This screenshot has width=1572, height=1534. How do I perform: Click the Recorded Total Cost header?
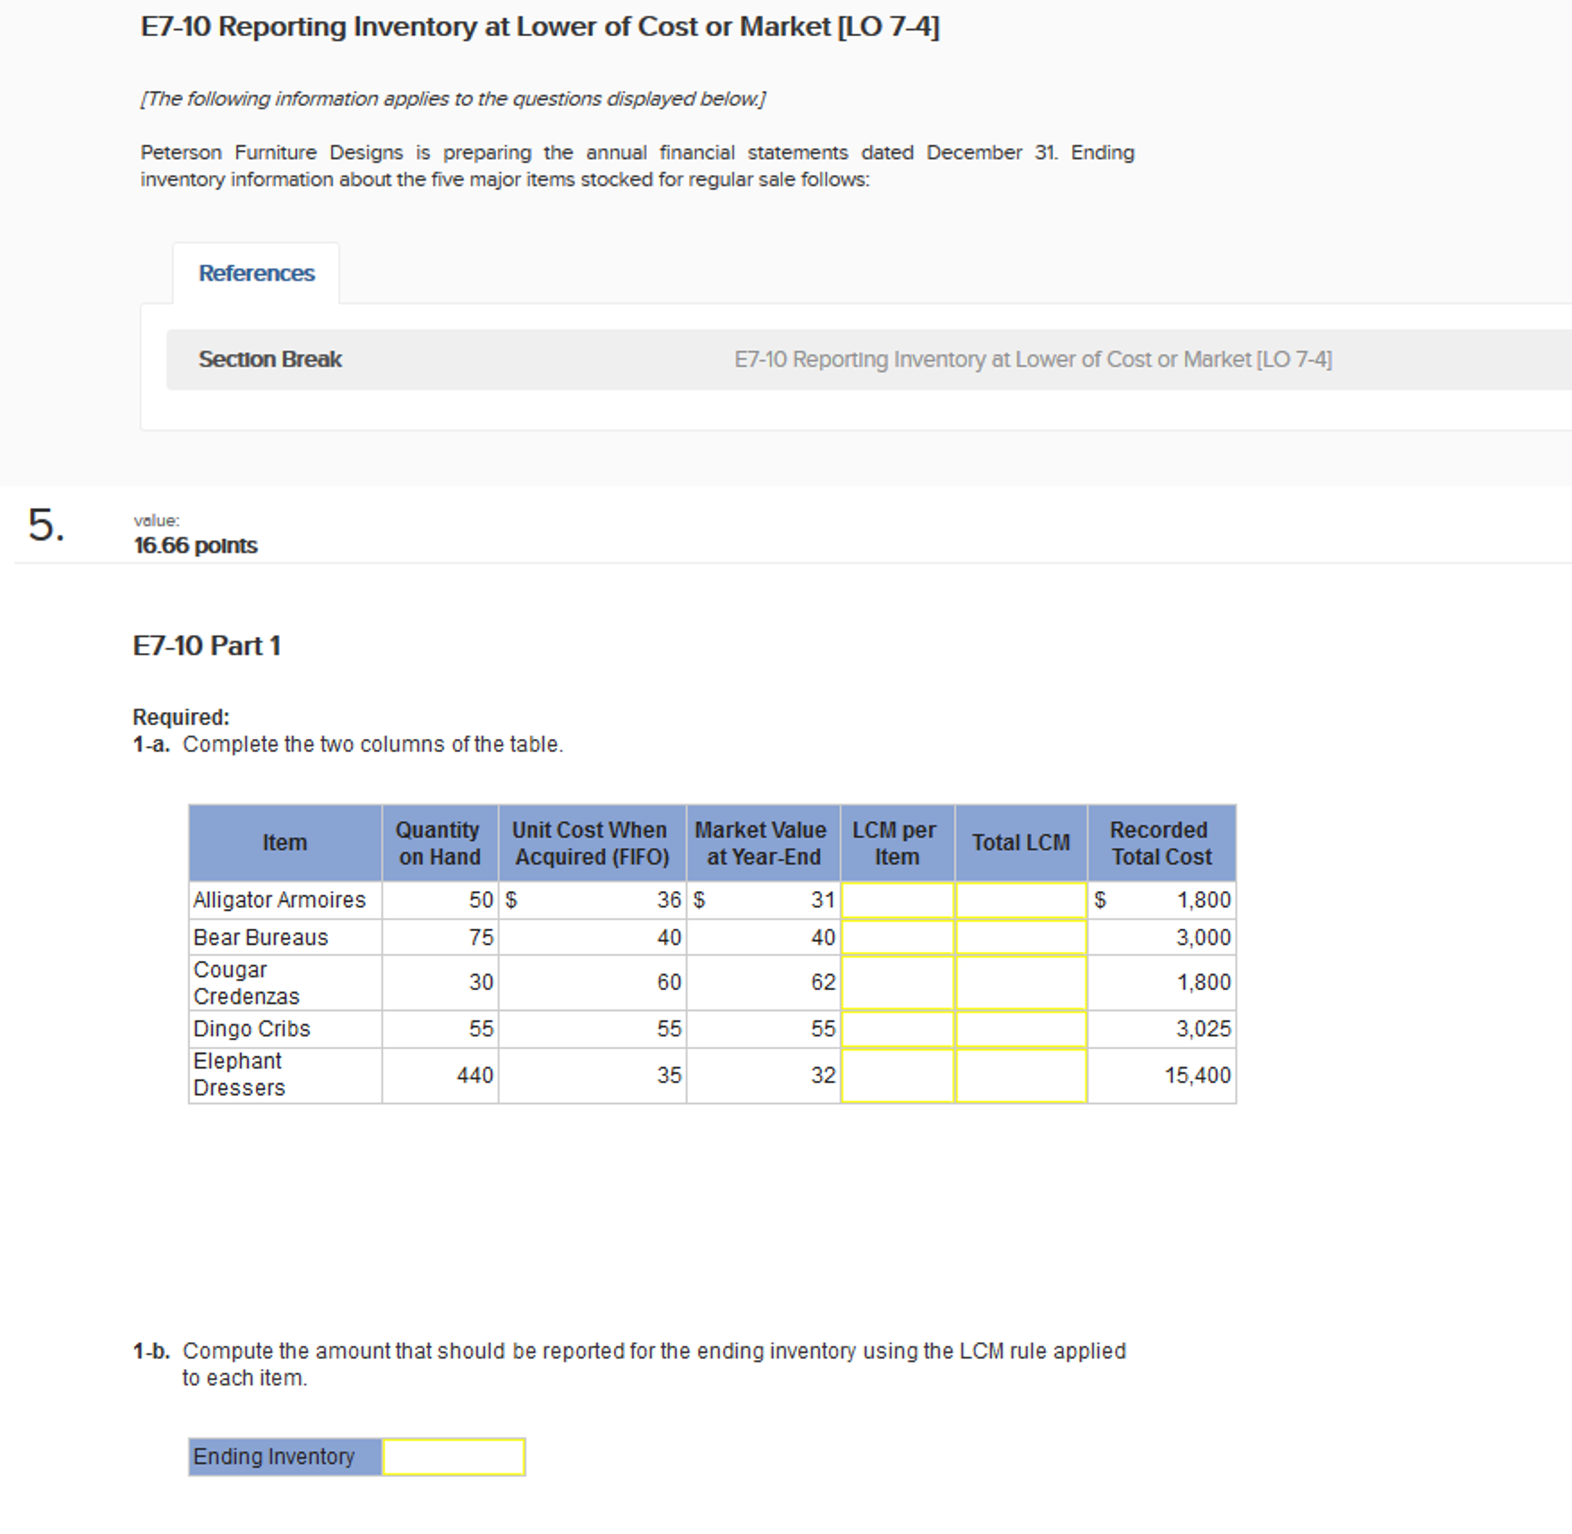(1160, 843)
